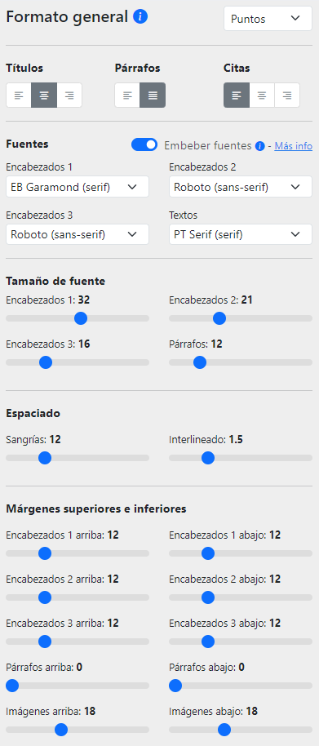Click the info icon beside Formato general
The image size is (319, 746).
(x=140, y=17)
